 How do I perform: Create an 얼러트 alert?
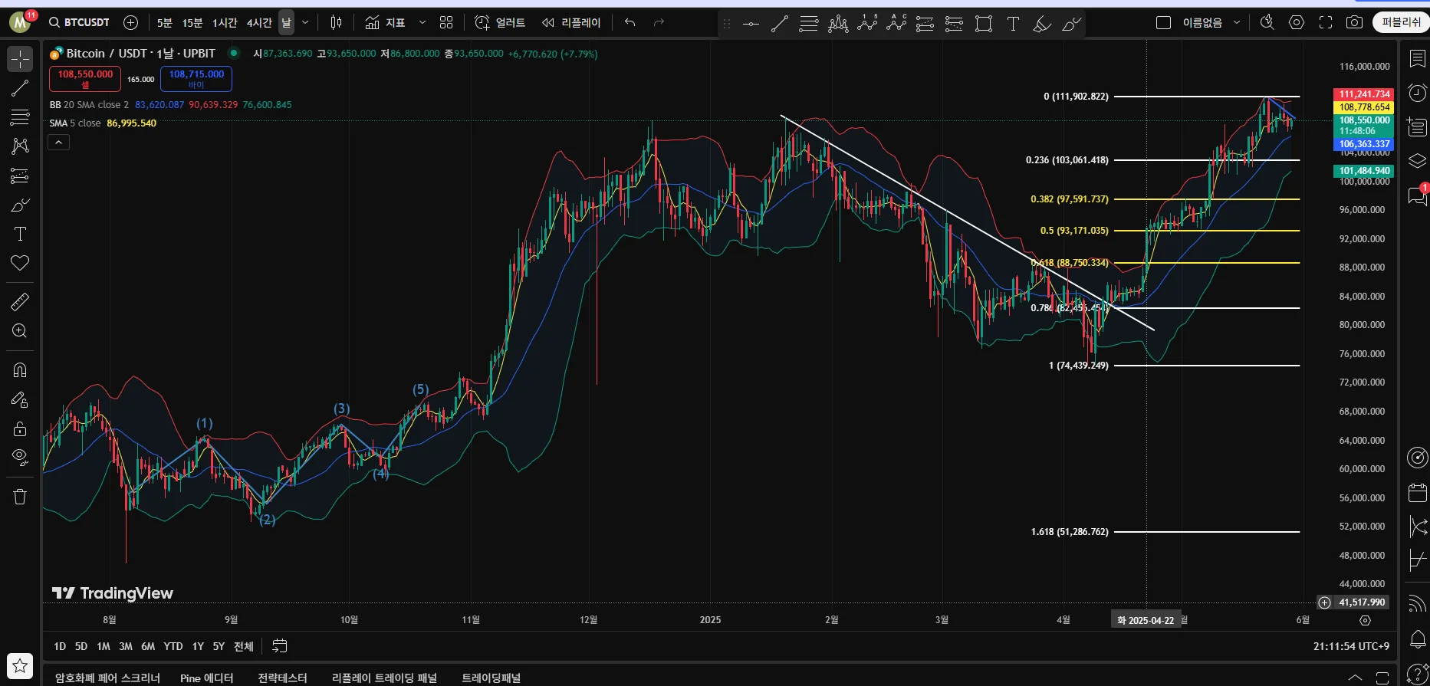click(500, 23)
